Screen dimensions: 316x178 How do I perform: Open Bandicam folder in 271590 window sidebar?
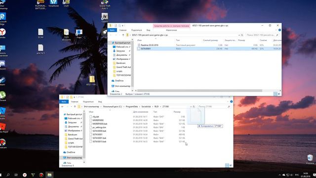(73, 134)
